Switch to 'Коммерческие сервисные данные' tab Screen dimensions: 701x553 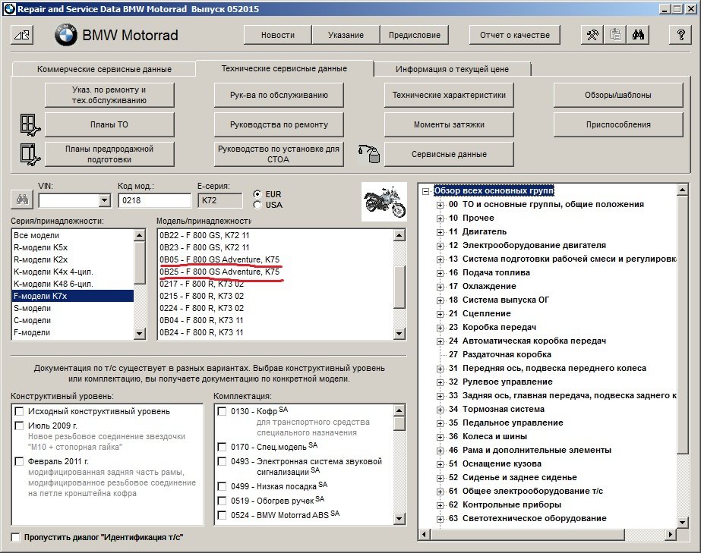click(104, 69)
